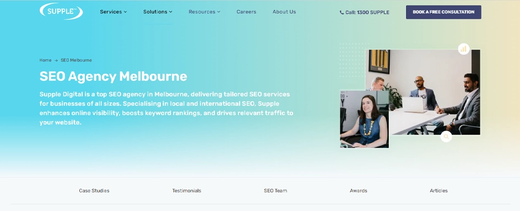Expand the Solutions dropdown menu

click(158, 12)
